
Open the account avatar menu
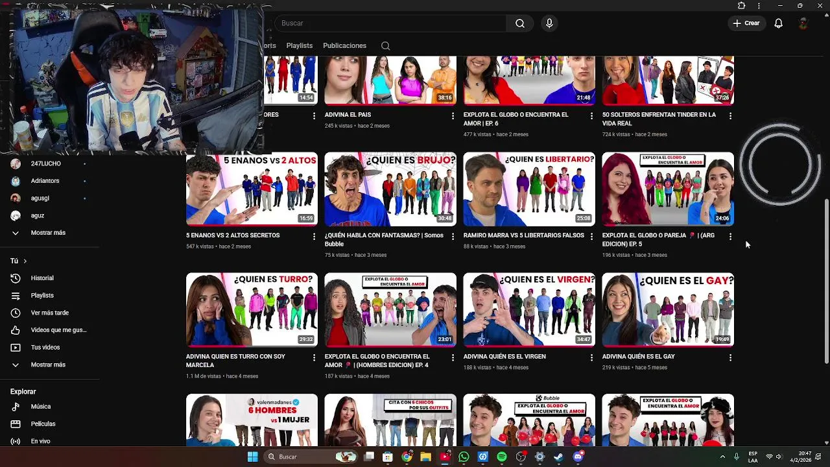click(803, 23)
